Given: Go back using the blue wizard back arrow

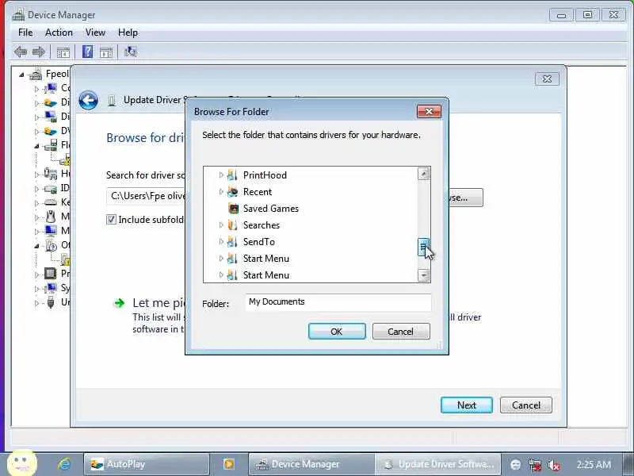Looking at the screenshot, I should pos(88,100).
